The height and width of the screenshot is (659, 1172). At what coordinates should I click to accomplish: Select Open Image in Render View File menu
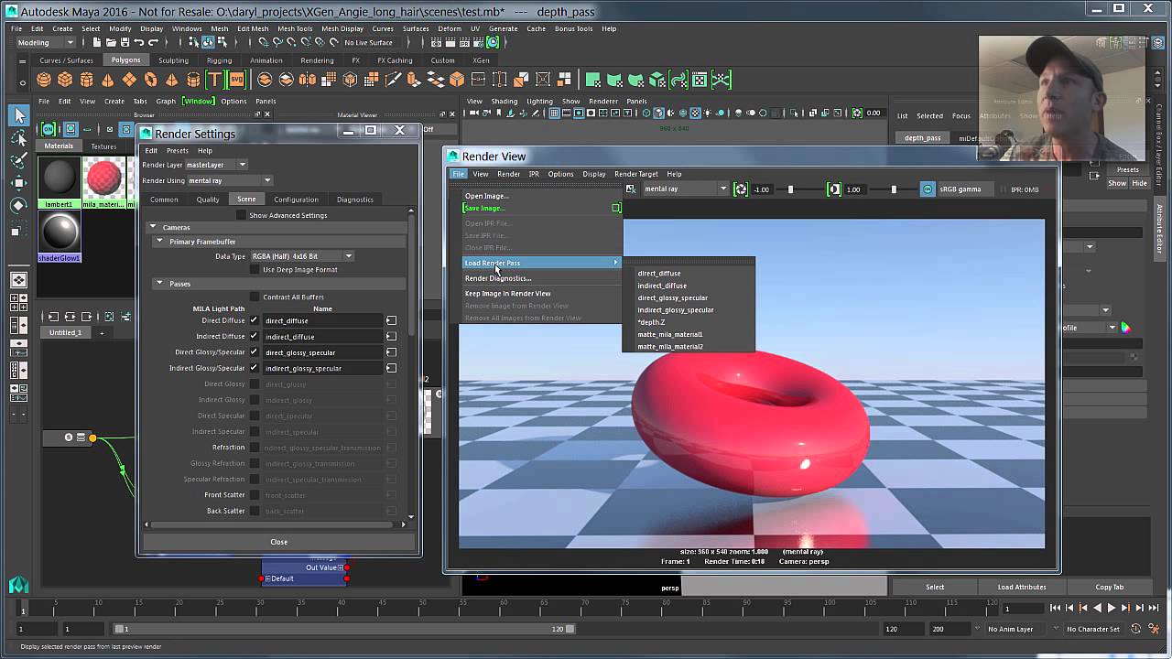click(486, 196)
